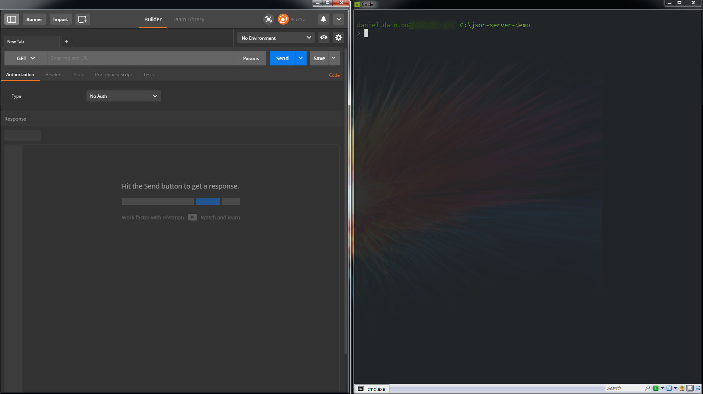Expand the GET method dropdown
703x394 pixels.
[26, 58]
